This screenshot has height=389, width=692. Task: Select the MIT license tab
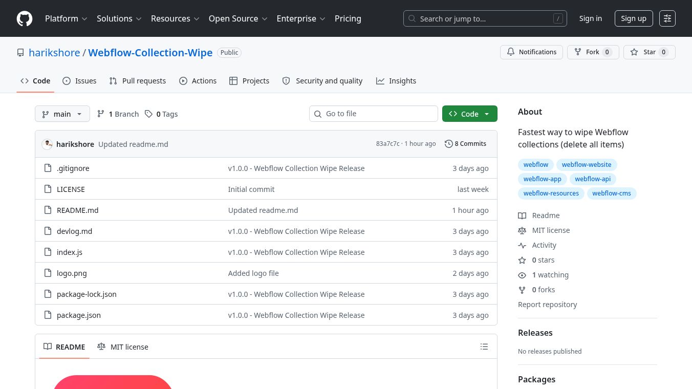tap(123, 347)
